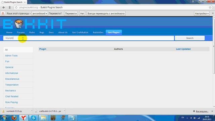Click Всегда переводить с английского

(x=106, y=13)
